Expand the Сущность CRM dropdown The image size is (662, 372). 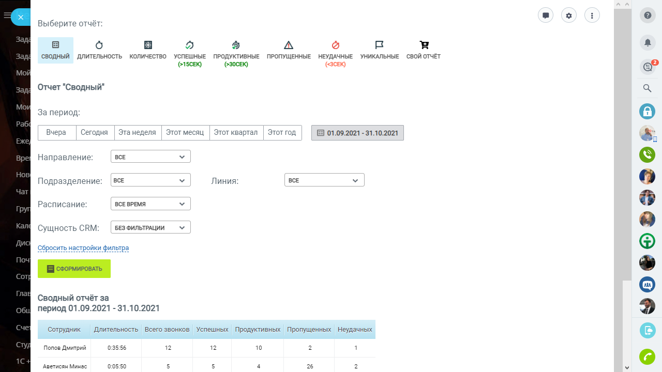151,227
